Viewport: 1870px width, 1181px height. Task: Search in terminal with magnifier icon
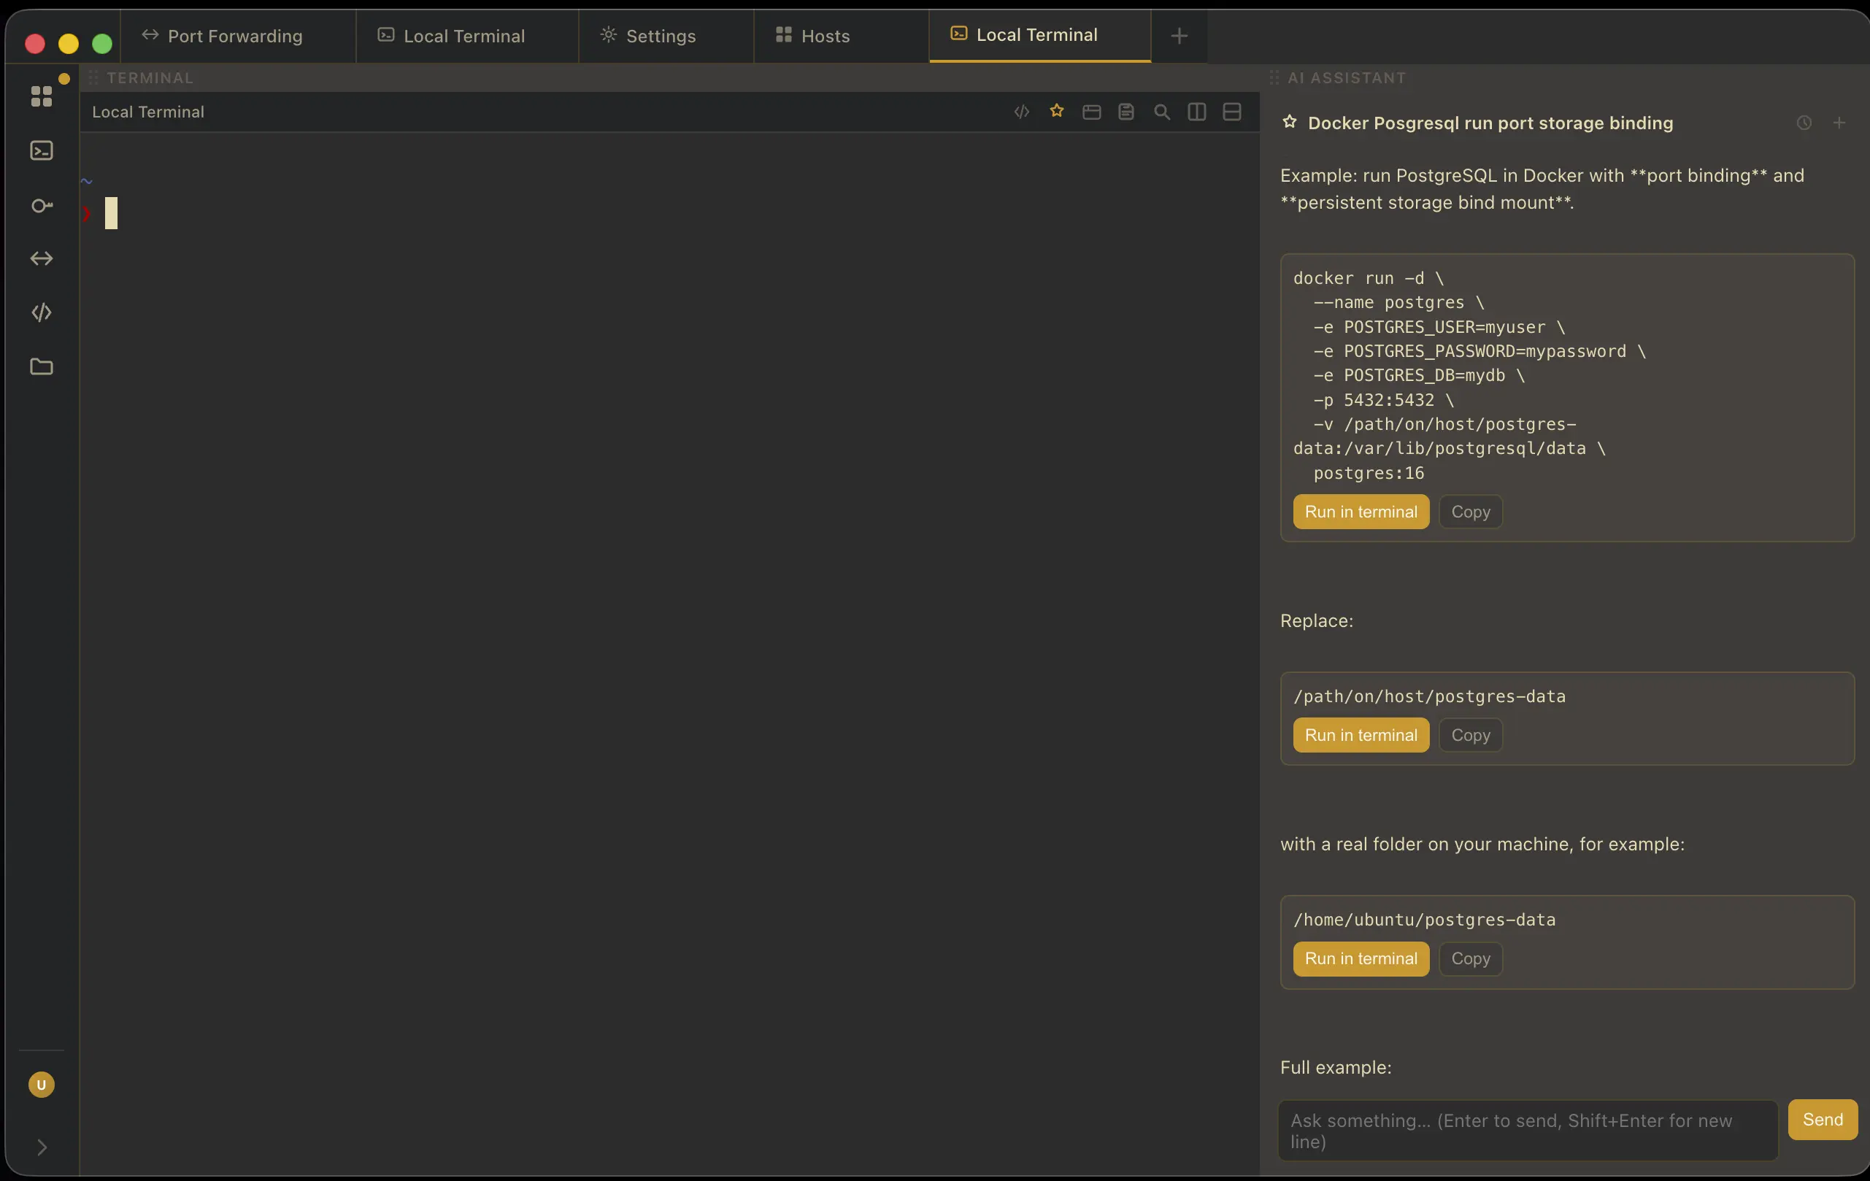pos(1162,112)
